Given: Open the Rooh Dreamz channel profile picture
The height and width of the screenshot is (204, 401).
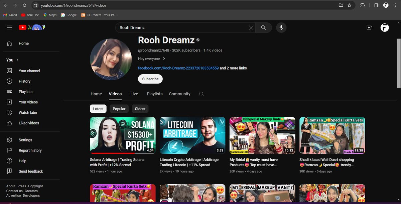Looking at the screenshot, I should pos(111,59).
